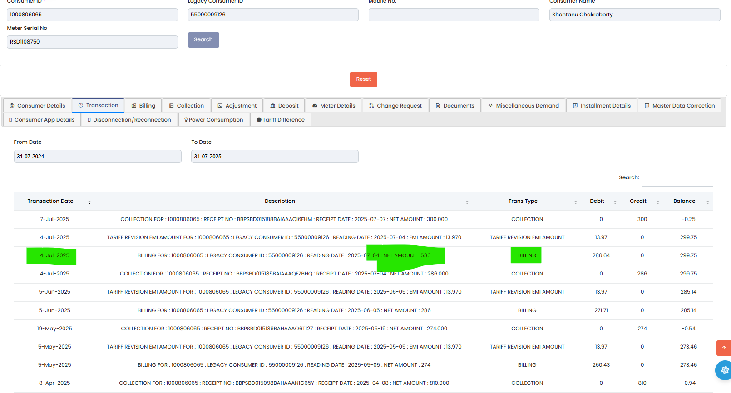The image size is (731, 393).
Task: Select the tariff revision description dated 2025-06-05
Action: pyautogui.click(x=284, y=292)
